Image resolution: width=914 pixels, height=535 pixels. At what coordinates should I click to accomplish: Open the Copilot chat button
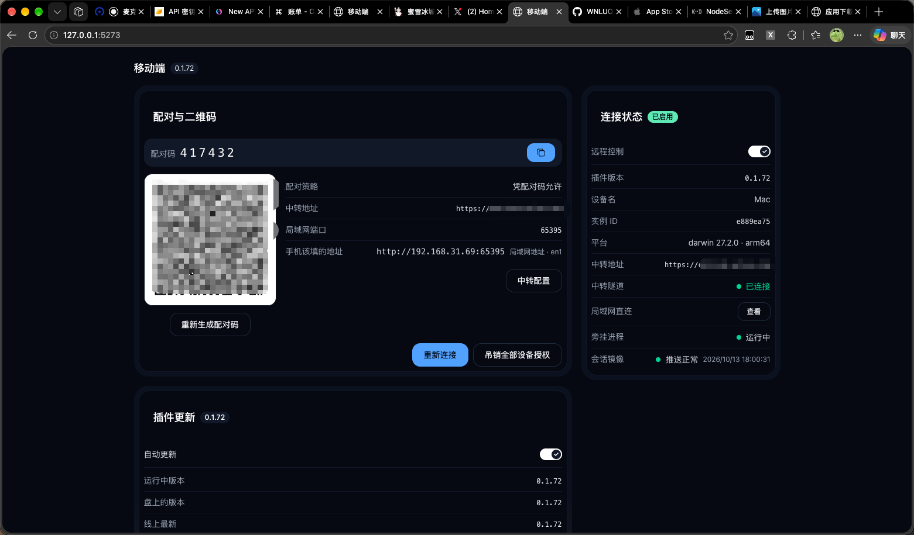(890, 35)
